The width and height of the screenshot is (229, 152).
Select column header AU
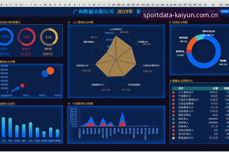point(213,5)
